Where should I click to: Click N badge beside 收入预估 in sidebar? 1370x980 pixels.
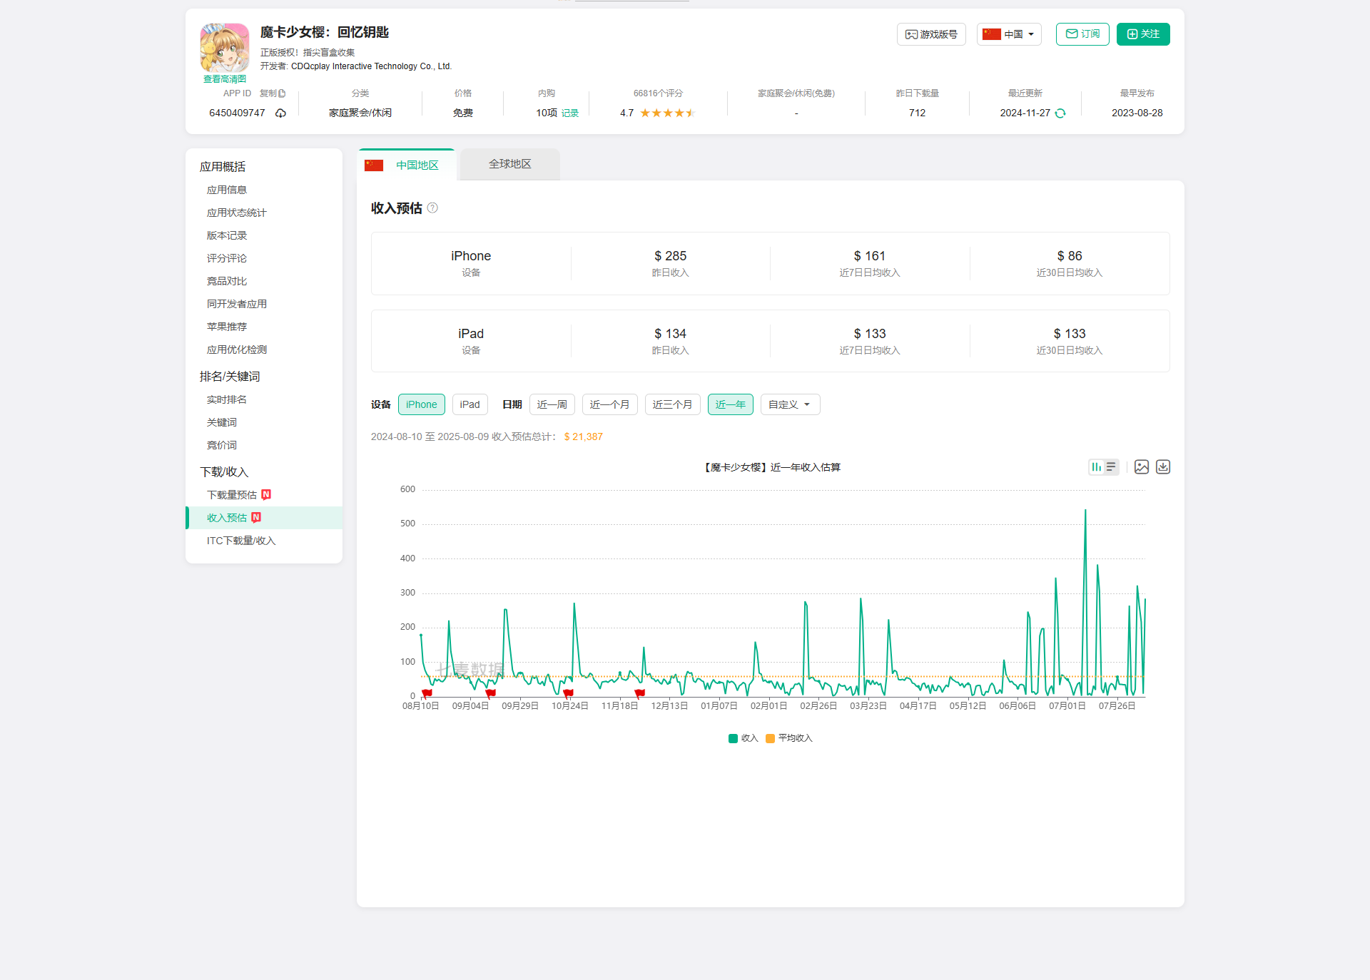256,517
